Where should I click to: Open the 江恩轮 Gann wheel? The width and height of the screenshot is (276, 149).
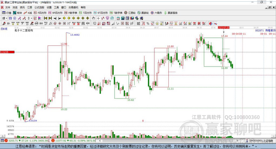tap(130, 13)
